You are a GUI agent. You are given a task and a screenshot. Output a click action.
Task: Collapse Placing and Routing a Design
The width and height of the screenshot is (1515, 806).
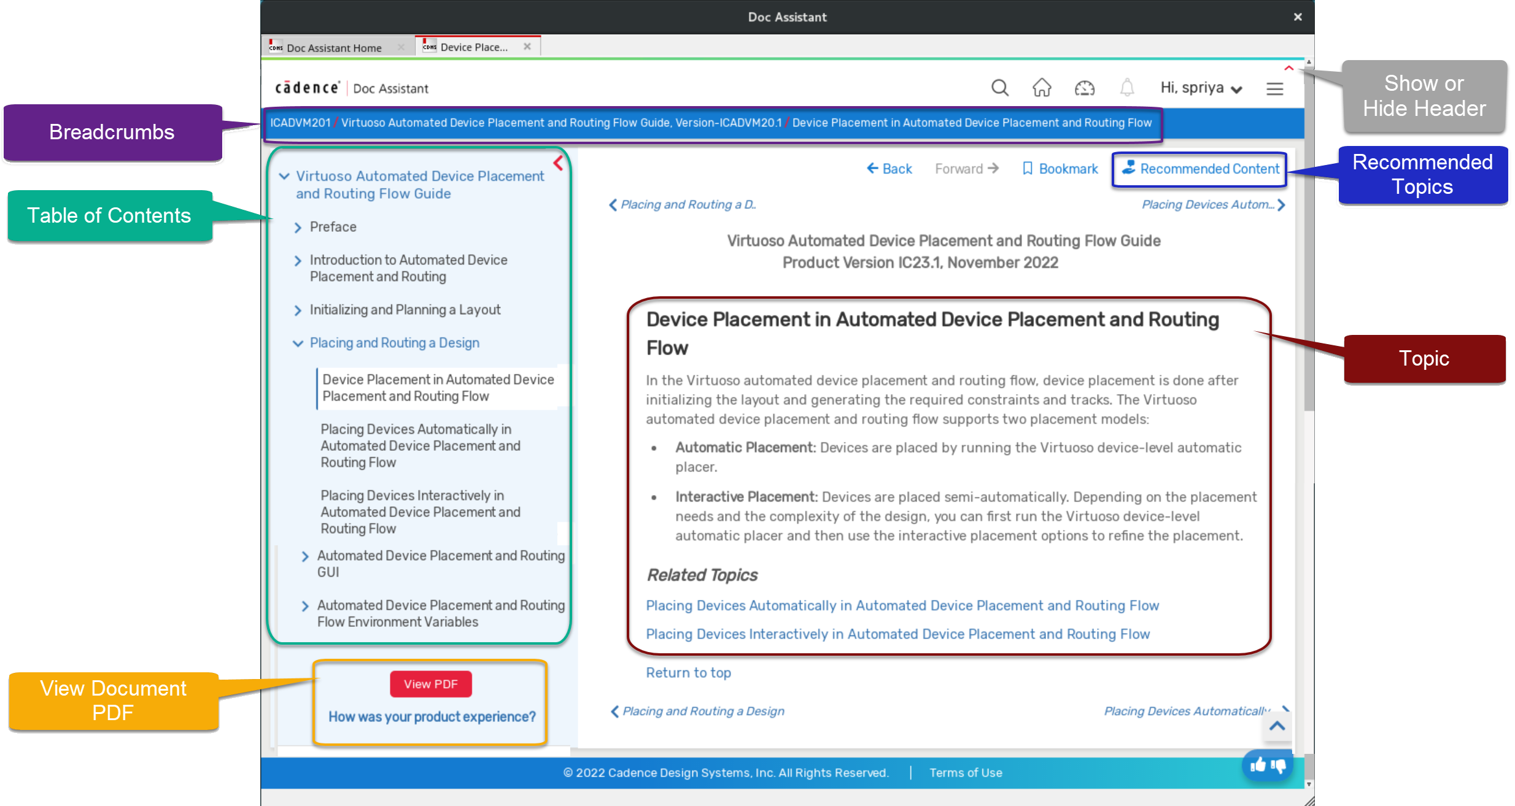[298, 344]
